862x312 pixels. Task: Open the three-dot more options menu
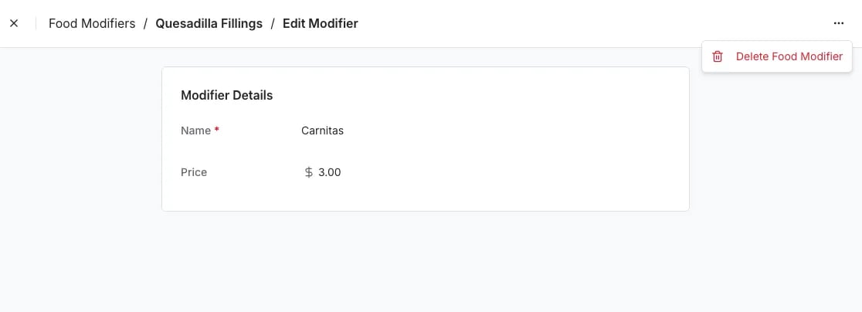(x=838, y=24)
